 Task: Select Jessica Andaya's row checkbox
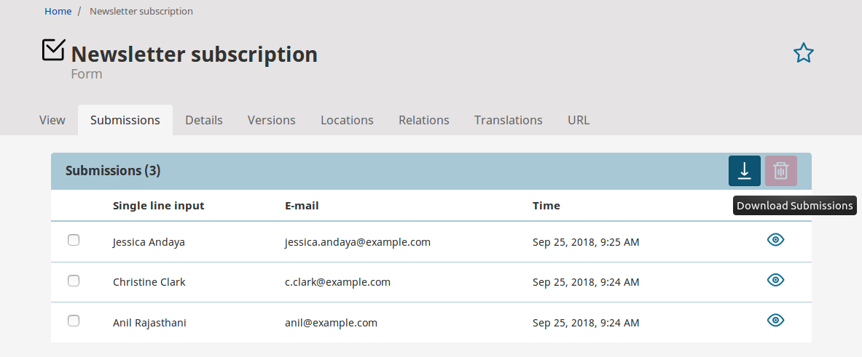74,240
